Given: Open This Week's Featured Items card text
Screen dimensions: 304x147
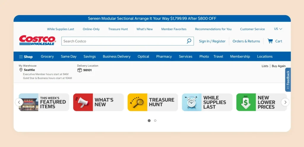Looking at the screenshot, I should pos(53,102).
